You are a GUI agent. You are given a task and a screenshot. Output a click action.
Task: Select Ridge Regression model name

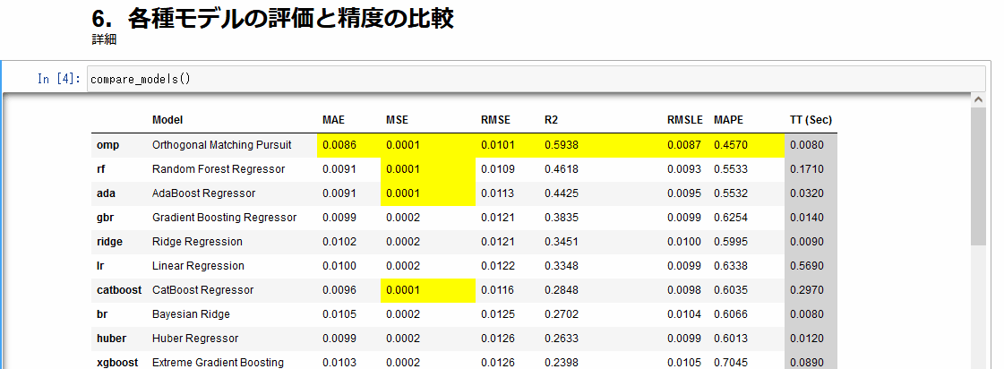point(197,242)
